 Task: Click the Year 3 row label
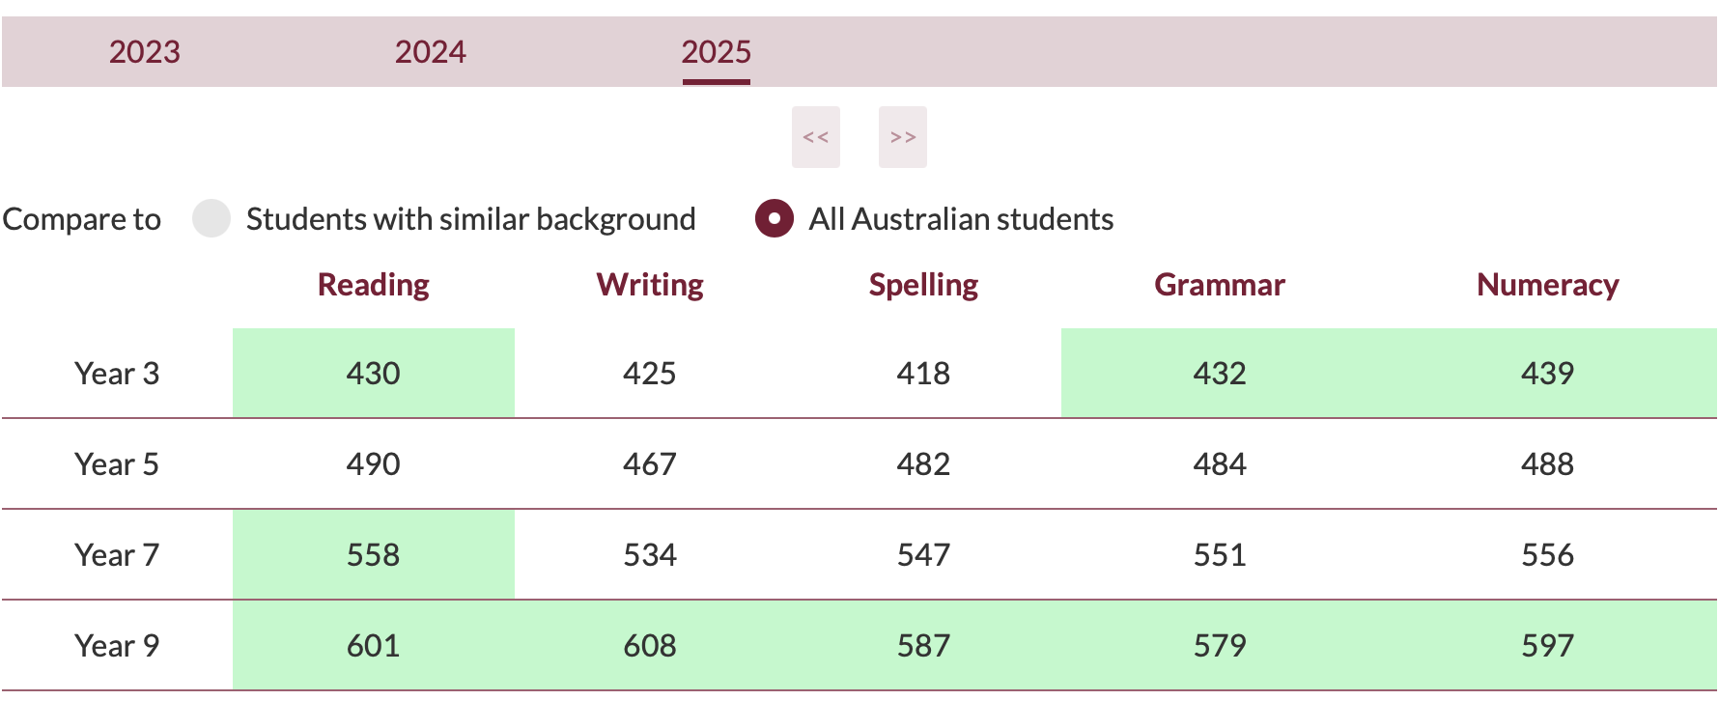pos(117,373)
